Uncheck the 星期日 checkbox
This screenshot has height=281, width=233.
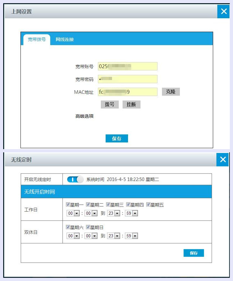click(88, 227)
